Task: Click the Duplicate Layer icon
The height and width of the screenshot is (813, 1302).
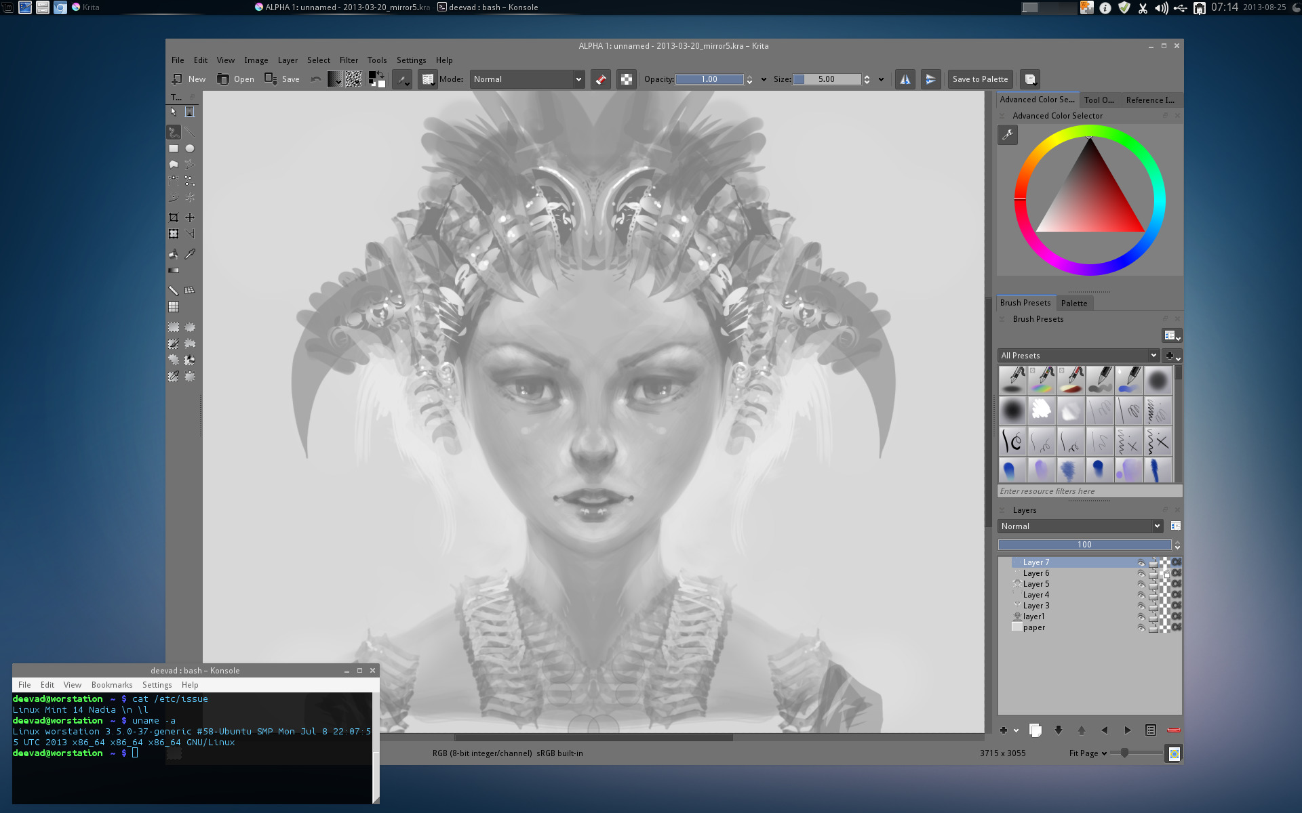Action: pos(1035,730)
